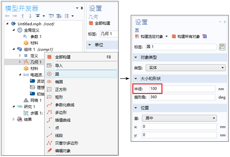Select the 全局定义 globe icon

pyautogui.click(x=20, y=30)
